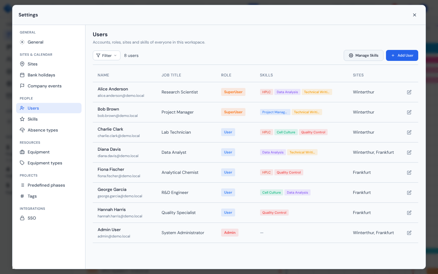Edit Hannah Harris's user record
The width and height of the screenshot is (438, 274).
(x=409, y=213)
